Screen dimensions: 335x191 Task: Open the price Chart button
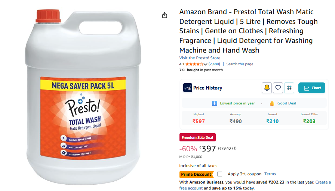(312, 88)
